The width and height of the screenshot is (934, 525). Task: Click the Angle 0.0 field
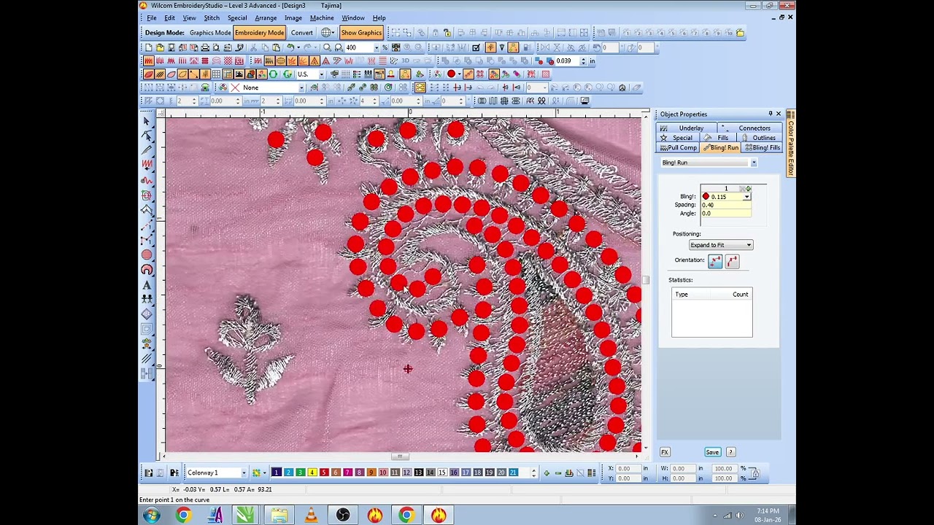[x=725, y=214]
